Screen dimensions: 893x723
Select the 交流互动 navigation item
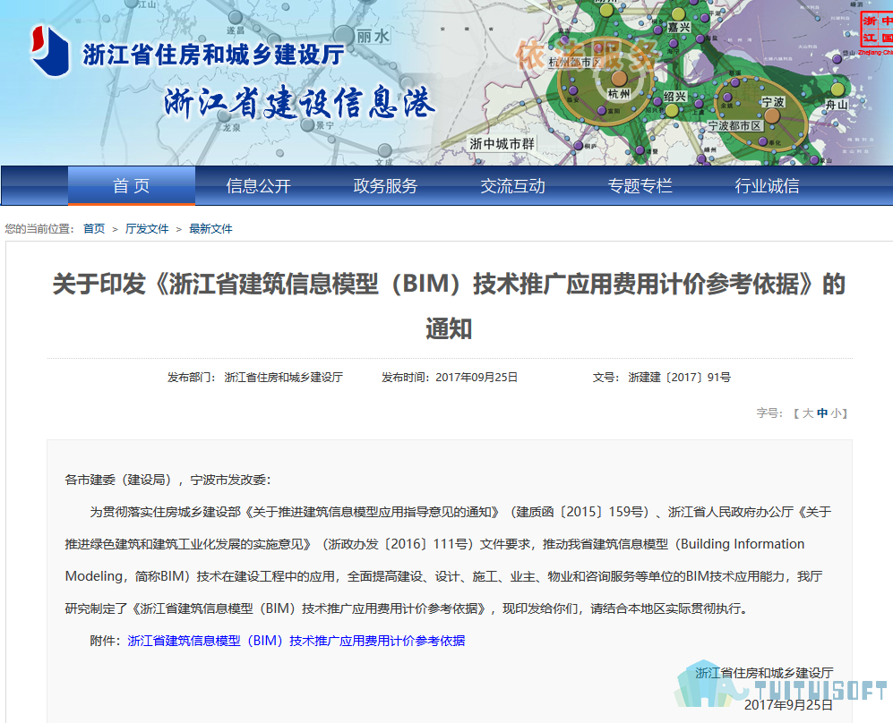click(512, 186)
